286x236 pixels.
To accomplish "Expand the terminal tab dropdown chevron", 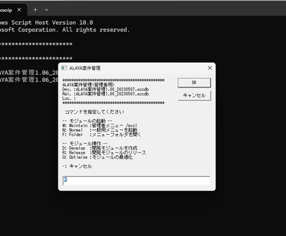I will 47,10.
